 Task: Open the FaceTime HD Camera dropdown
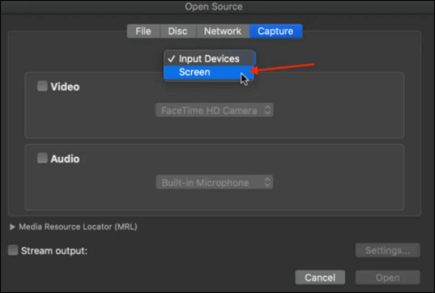tap(215, 110)
